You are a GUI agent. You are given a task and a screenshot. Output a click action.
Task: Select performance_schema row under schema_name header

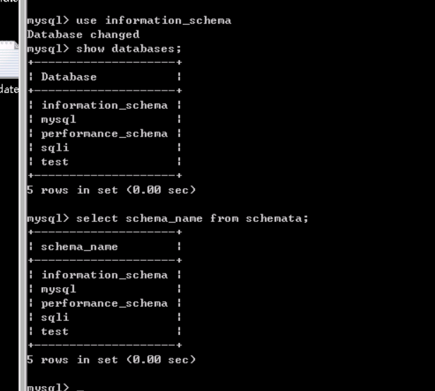[105, 303]
